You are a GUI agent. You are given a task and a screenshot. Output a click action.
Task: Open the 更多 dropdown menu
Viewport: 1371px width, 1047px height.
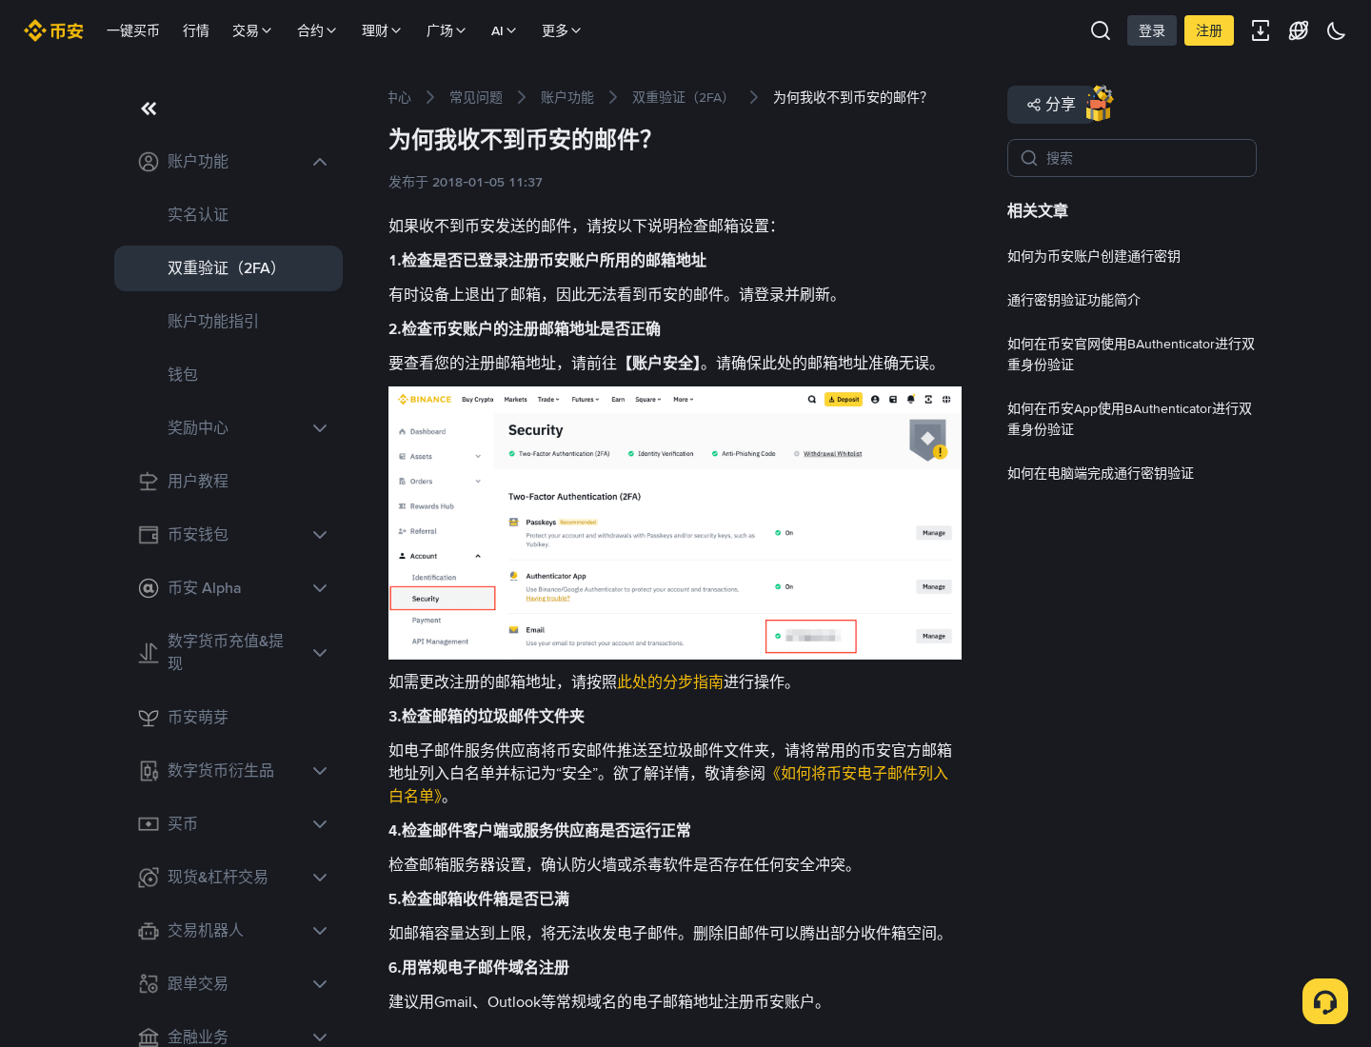point(562,30)
